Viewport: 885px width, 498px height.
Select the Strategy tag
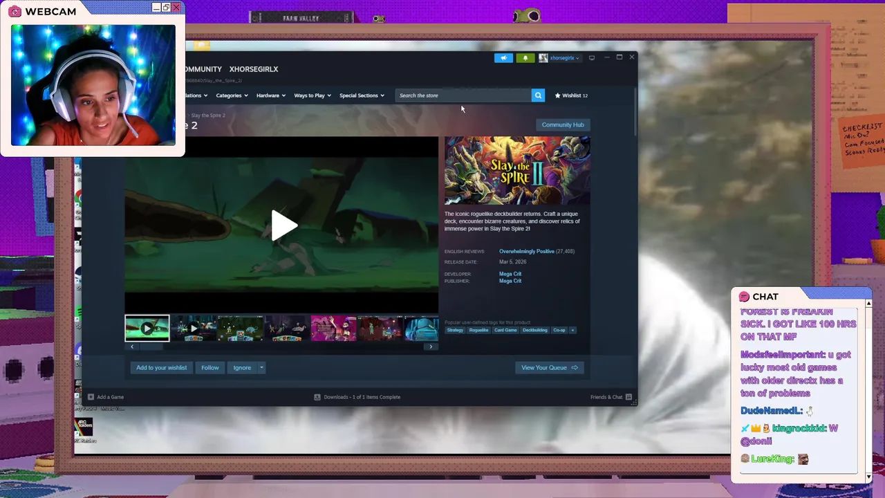[455, 330]
